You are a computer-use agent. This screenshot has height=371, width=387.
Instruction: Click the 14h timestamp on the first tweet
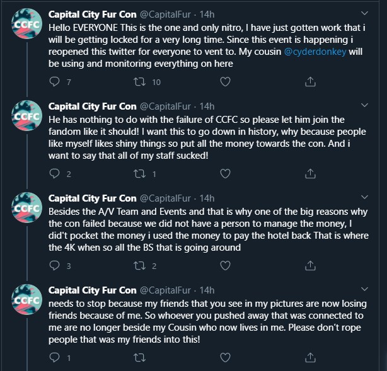(x=207, y=14)
